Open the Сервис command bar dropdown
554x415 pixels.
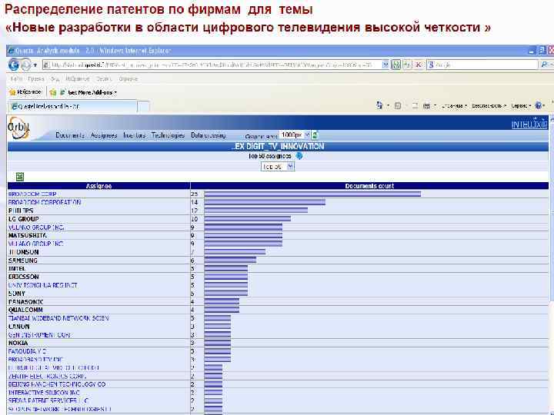tap(521, 106)
